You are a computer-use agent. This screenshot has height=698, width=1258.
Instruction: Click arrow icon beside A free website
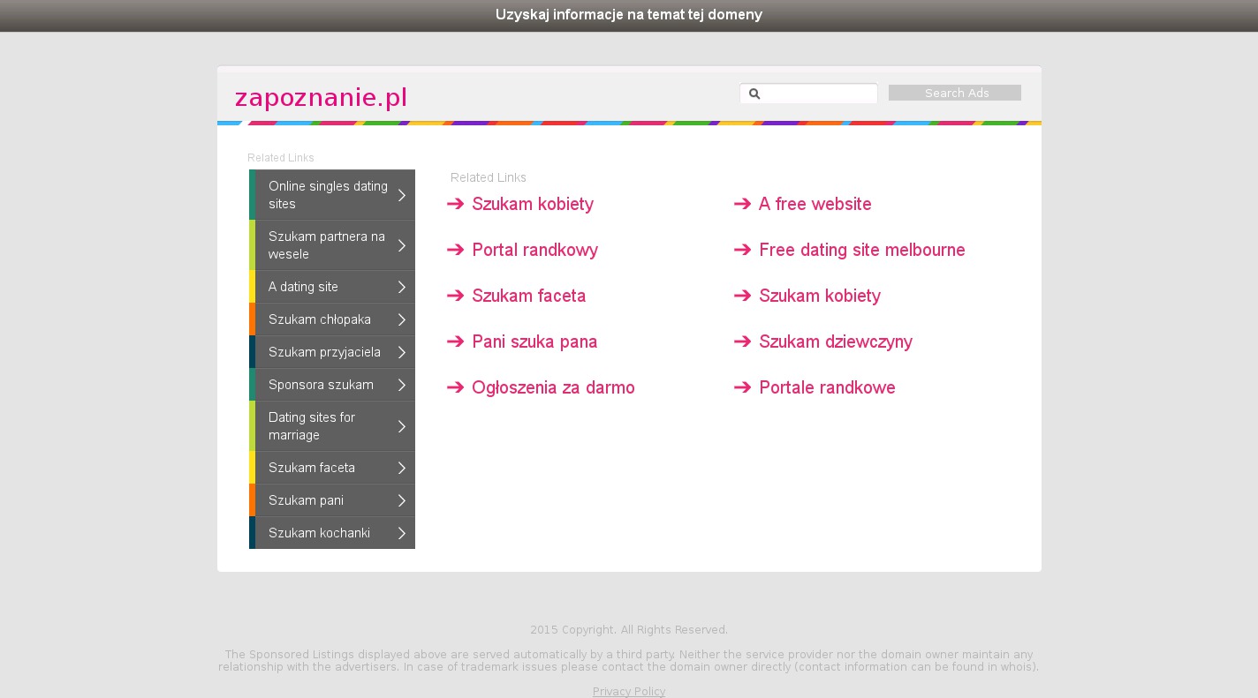(x=743, y=204)
